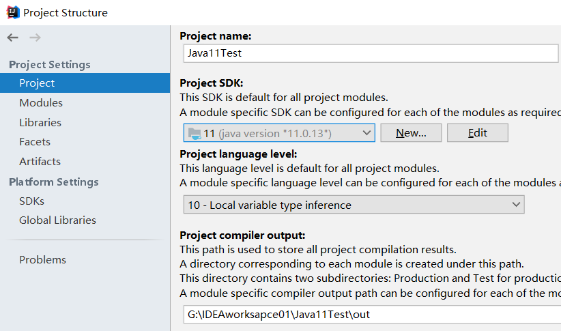
Task: Click the JDK folder icon in SDK combo
Action: point(195,134)
